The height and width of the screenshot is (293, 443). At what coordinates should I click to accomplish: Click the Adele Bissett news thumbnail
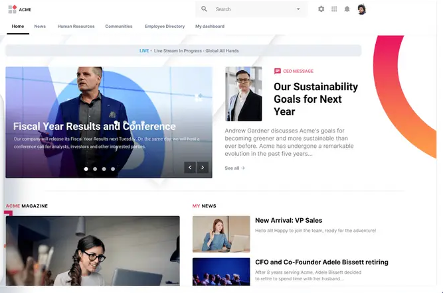click(221, 272)
